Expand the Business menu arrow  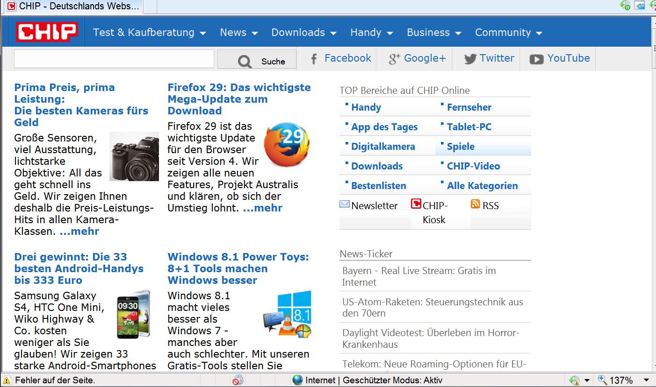point(458,33)
